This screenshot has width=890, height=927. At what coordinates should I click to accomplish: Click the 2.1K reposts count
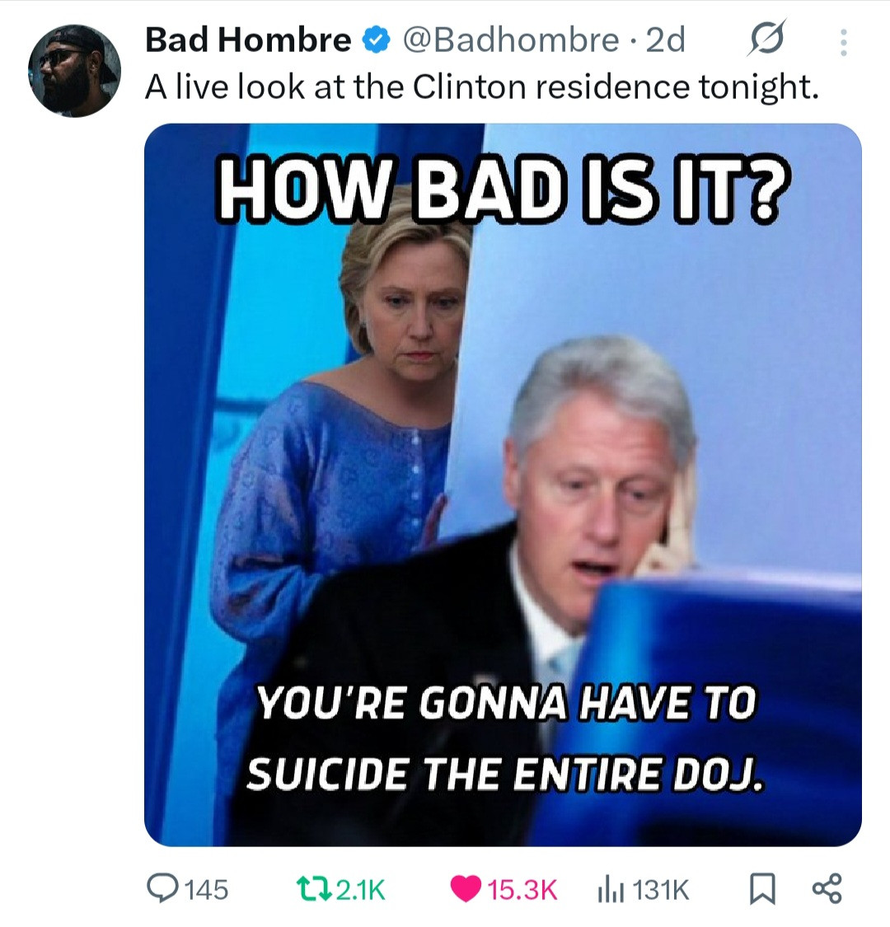(361, 890)
